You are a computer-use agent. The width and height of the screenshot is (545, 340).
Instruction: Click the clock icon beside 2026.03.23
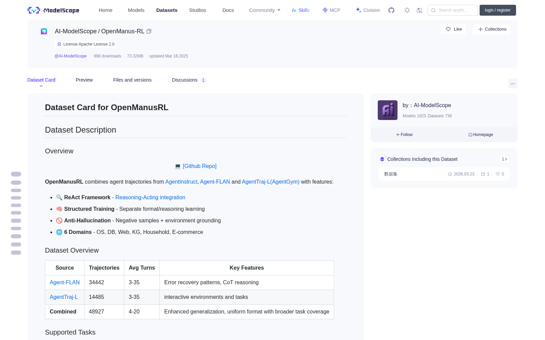point(450,174)
